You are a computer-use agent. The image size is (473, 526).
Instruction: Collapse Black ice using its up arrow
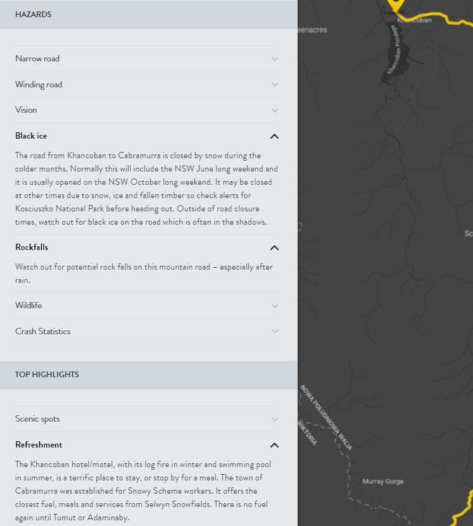[x=274, y=136]
